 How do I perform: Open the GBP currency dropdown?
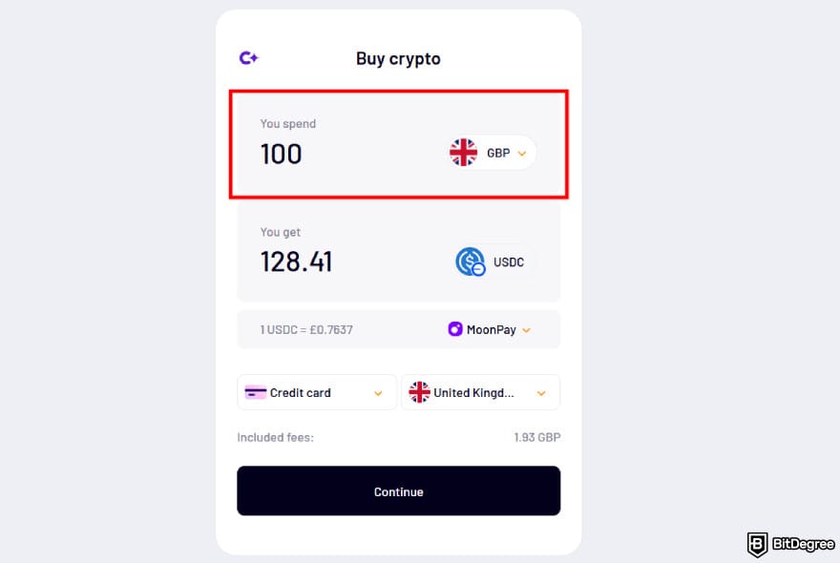tap(522, 152)
